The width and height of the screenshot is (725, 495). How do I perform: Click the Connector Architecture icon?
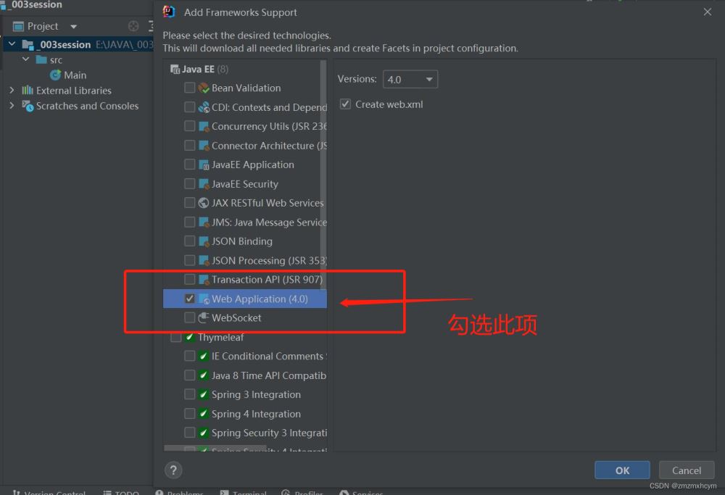(x=204, y=146)
